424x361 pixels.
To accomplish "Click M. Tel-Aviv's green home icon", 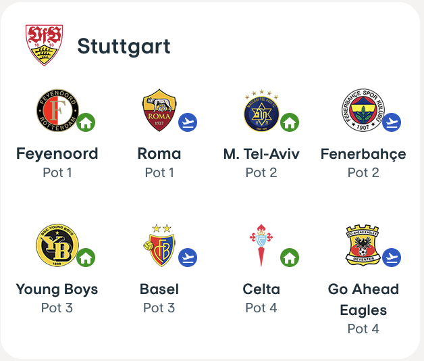I will point(290,122).
